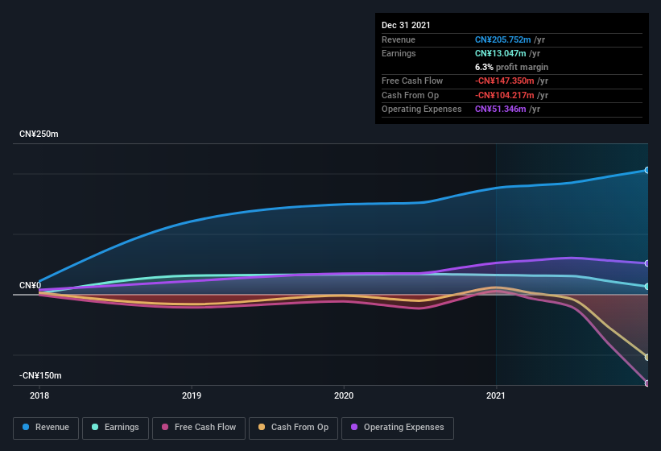Image resolution: width=661 pixels, height=451 pixels.
Task: Click the -CN¥147.350m free cash flow value
Action: coord(505,81)
